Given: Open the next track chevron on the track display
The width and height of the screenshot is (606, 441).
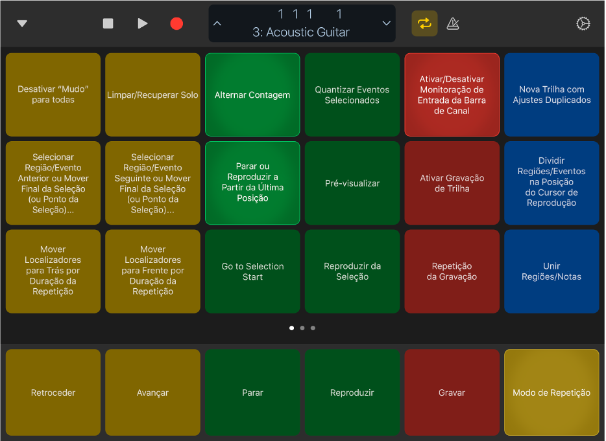Looking at the screenshot, I should (387, 23).
